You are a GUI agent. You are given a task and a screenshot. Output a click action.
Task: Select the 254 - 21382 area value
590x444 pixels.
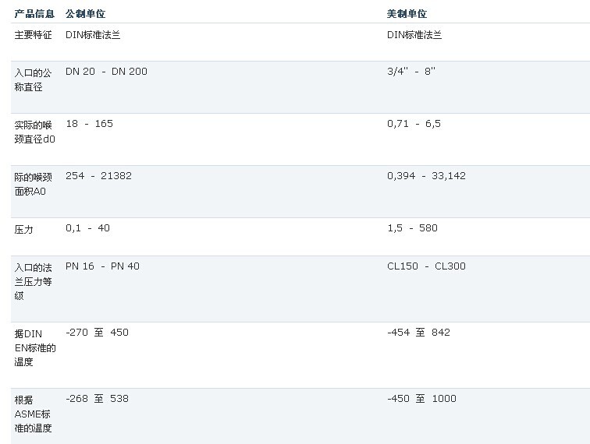point(98,176)
